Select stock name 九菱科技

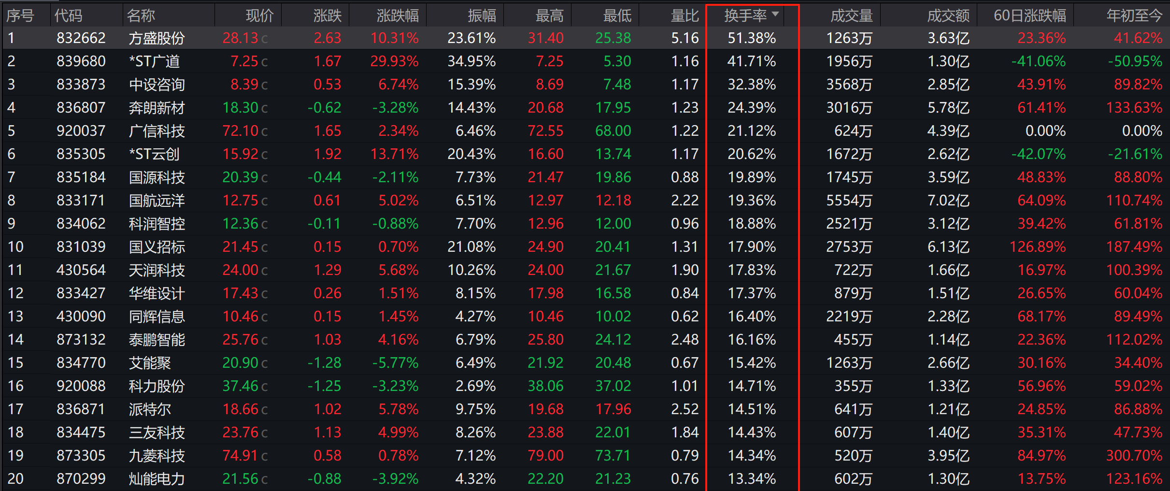[157, 456]
